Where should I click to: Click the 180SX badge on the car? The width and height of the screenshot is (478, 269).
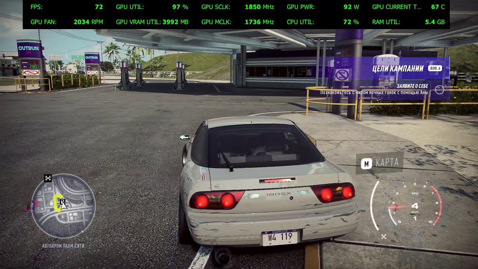pyautogui.click(x=278, y=194)
